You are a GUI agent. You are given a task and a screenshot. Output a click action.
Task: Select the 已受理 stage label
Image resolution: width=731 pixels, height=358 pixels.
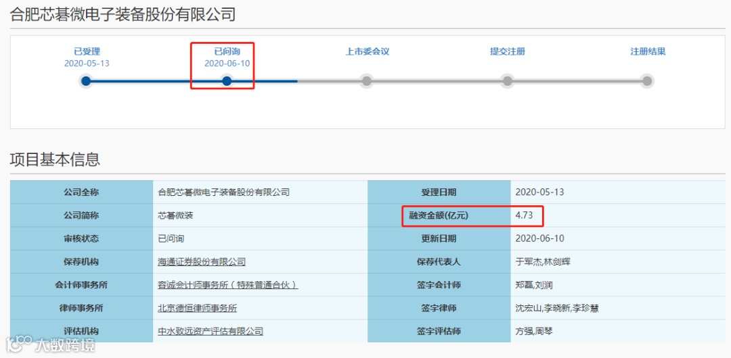(87, 51)
